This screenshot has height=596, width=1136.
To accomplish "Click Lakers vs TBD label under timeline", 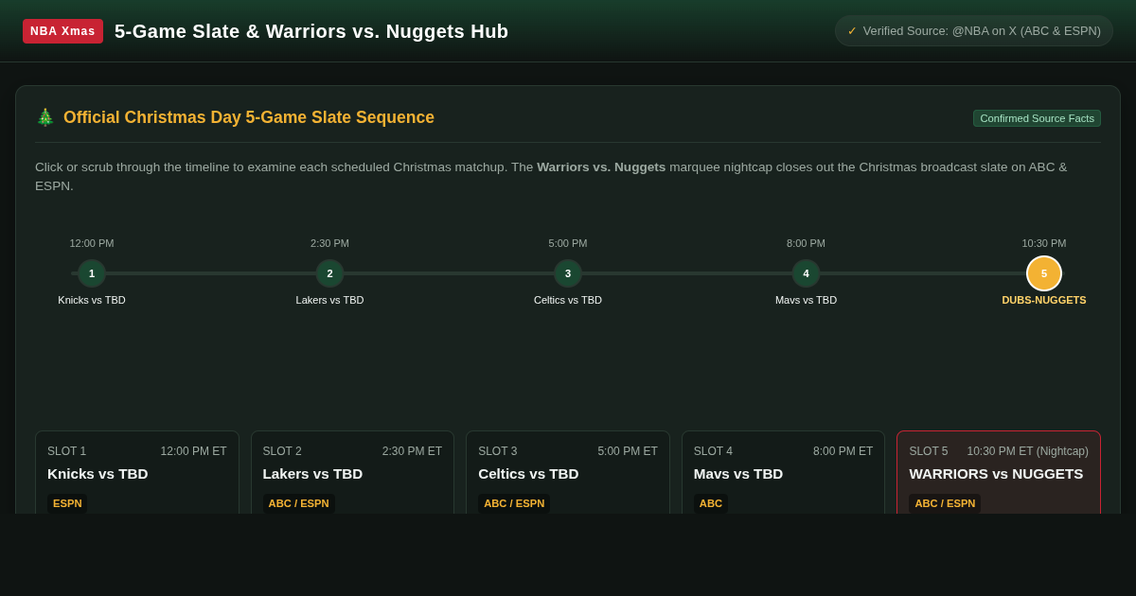I will (x=329, y=300).
